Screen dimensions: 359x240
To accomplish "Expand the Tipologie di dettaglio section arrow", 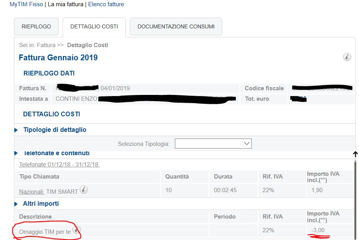I will coord(16,130).
